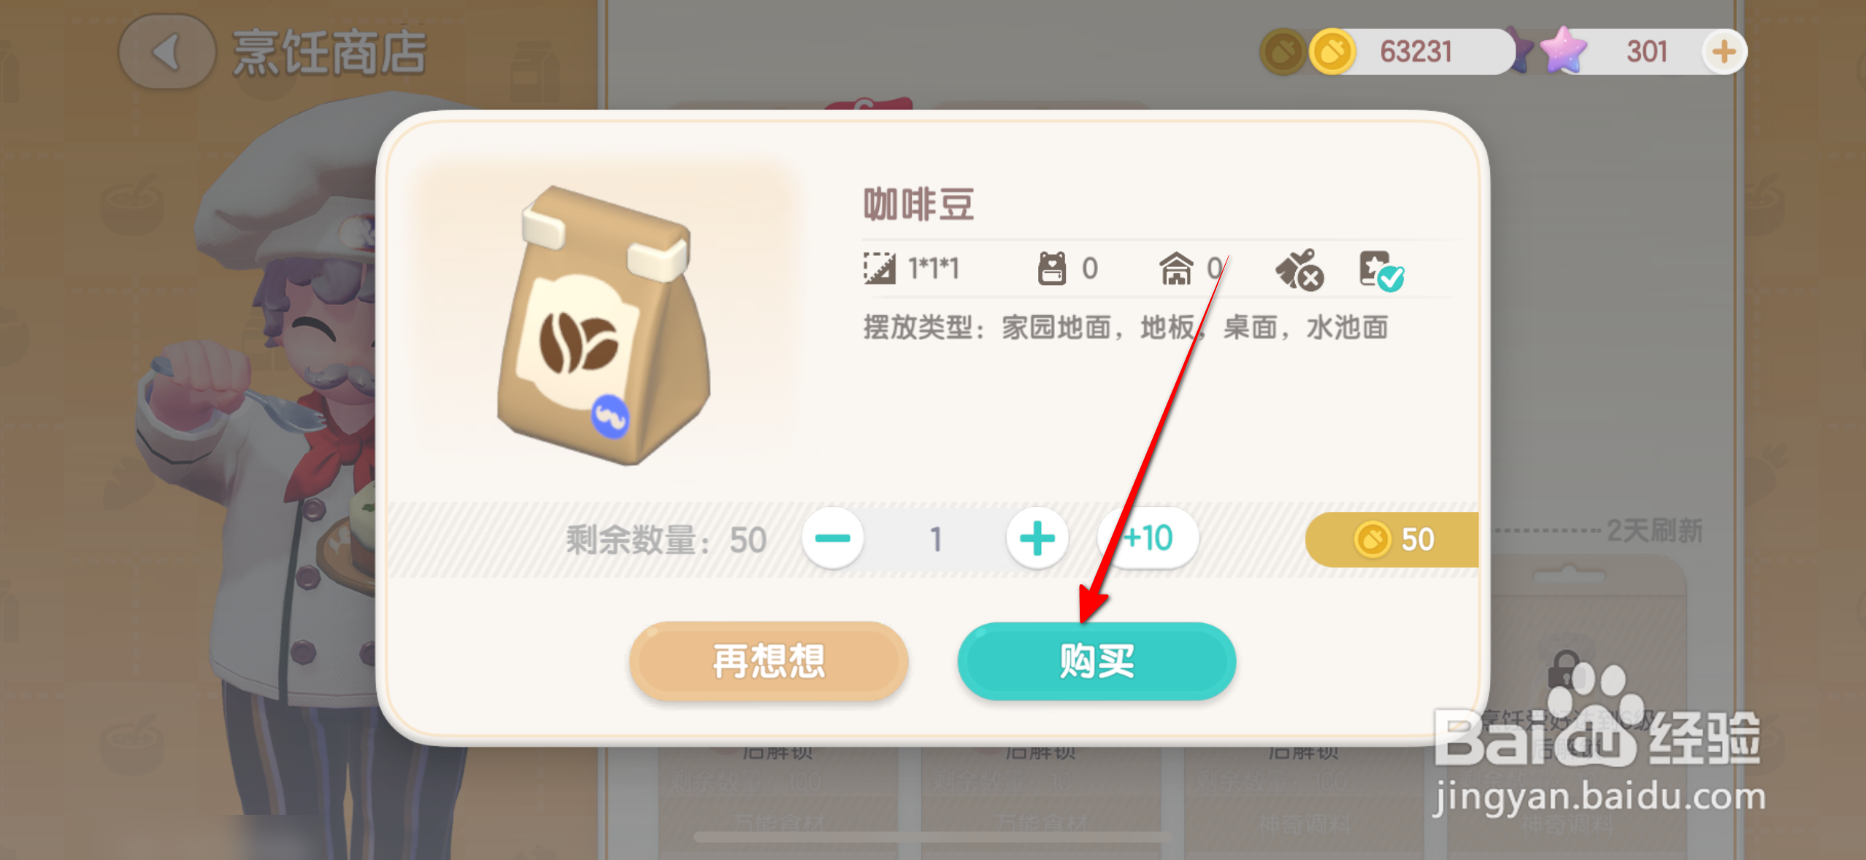Screen dimensions: 1866x860
Task: Cancel with the 再想想 button
Action: [769, 662]
